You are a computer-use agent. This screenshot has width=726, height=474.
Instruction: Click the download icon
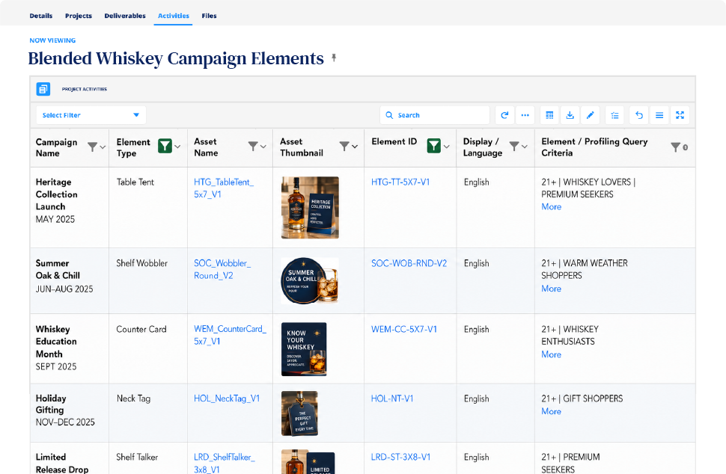(570, 115)
